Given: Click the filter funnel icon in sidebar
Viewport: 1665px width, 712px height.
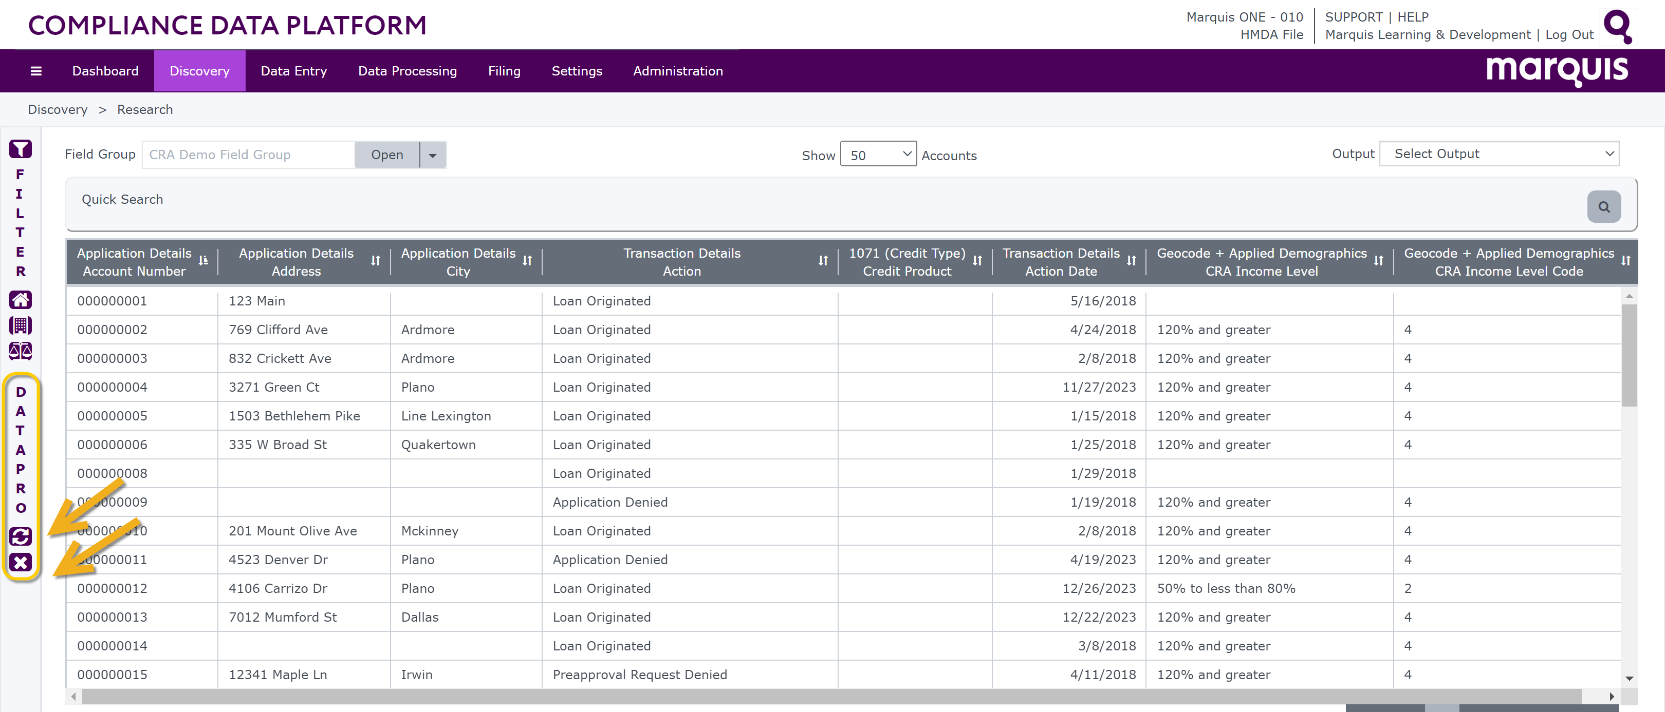Looking at the screenshot, I should point(20,149).
